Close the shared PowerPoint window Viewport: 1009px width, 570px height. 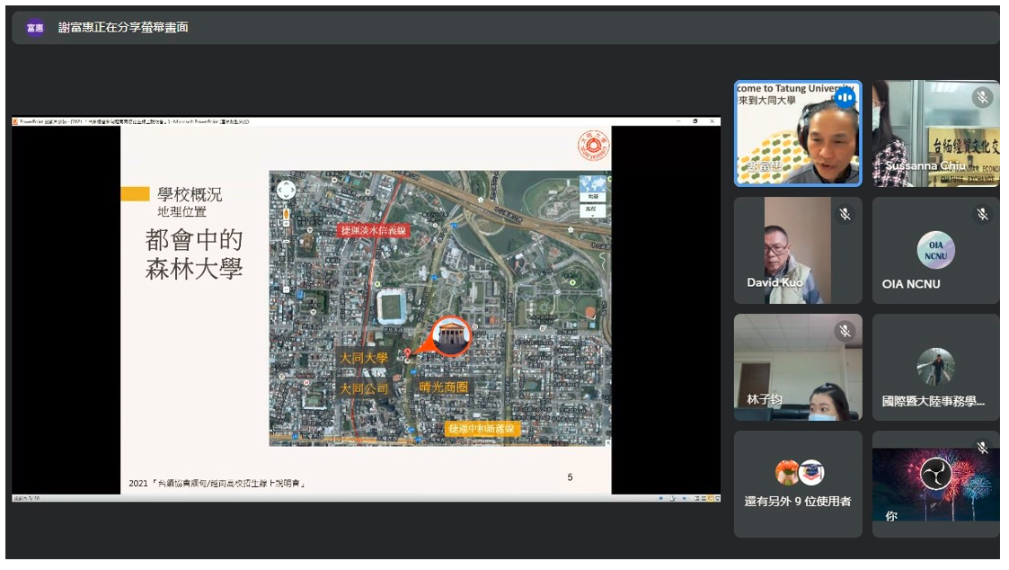712,121
